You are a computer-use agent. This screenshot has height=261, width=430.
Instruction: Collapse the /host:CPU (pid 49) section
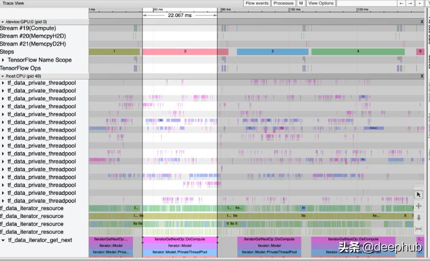pos(2,76)
